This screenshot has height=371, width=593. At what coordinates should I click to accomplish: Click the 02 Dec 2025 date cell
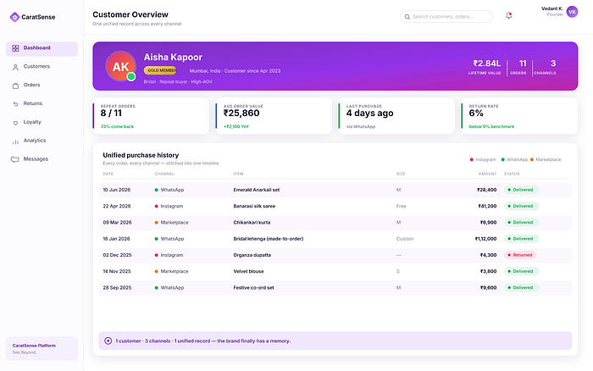117,255
